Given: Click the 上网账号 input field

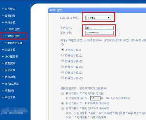Looking at the screenshot, I should pyautogui.click(x=99, y=28).
